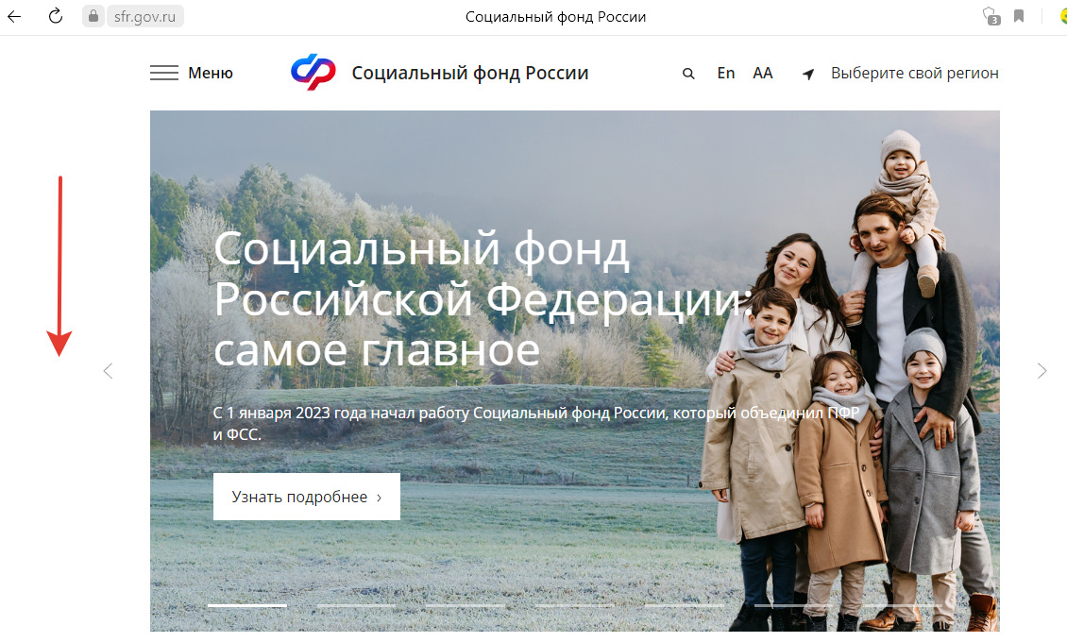Open the Выберите свой регион selector

point(915,73)
